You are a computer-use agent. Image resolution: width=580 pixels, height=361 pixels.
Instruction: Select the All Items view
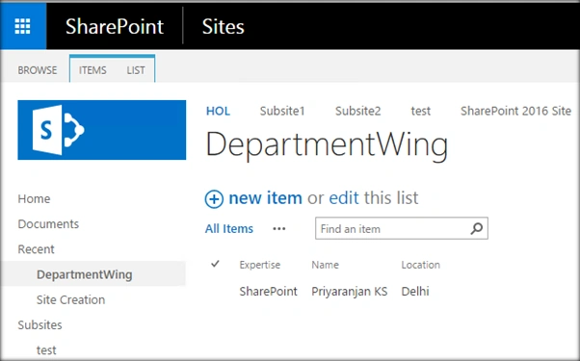click(x=229, y=229)
